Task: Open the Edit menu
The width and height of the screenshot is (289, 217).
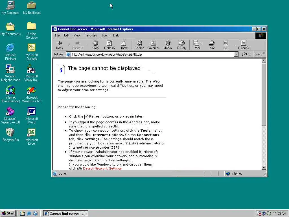Action: pyautogui.click(x=67, y=35)
